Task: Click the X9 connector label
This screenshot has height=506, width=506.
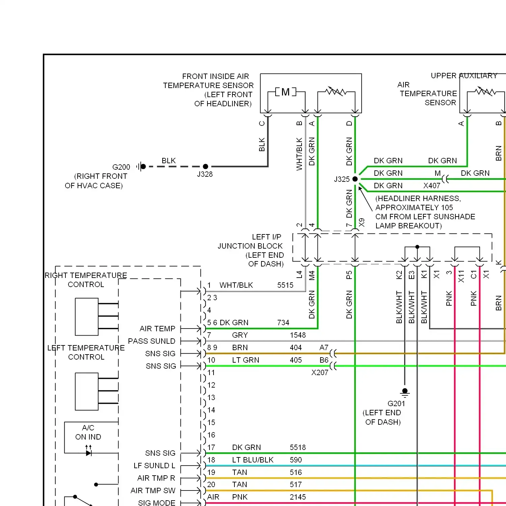Action: (362, 223)
